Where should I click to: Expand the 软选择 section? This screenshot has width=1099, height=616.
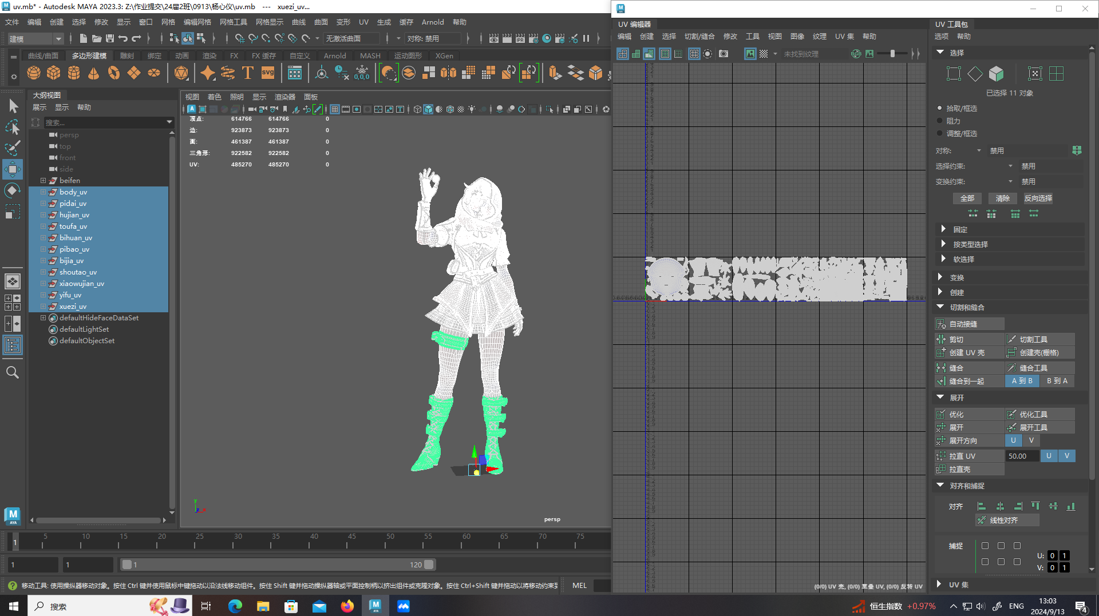(x=943, y=259)
